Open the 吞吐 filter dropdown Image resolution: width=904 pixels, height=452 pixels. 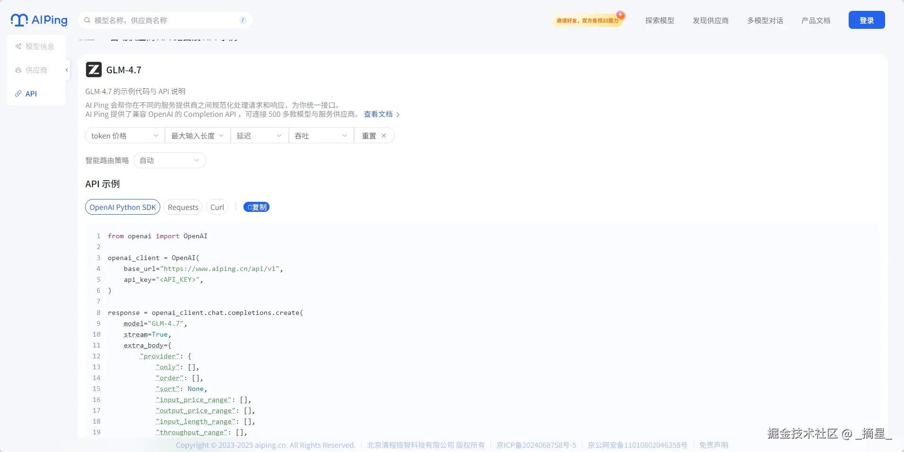pos(322,136)
